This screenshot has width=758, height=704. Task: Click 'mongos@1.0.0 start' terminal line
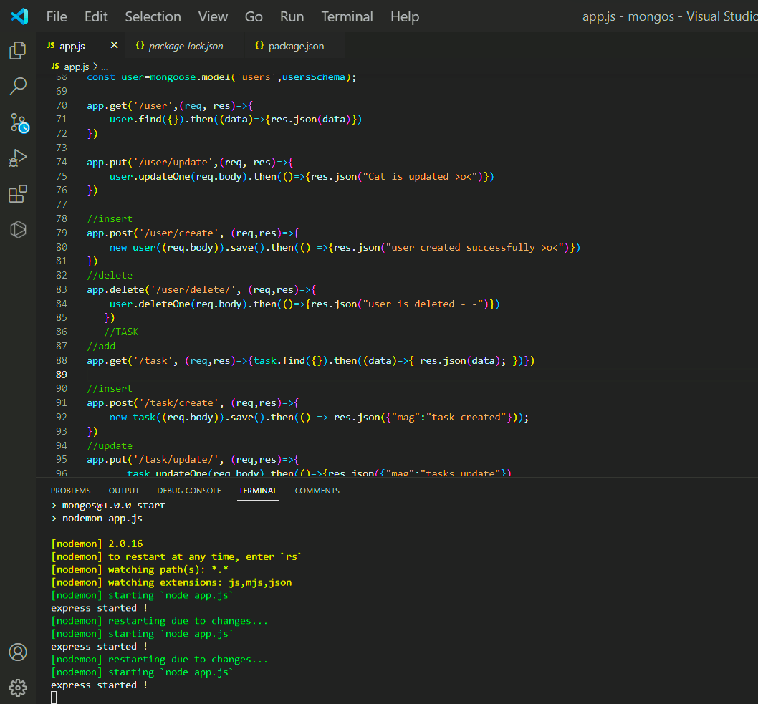coord(114,506)
